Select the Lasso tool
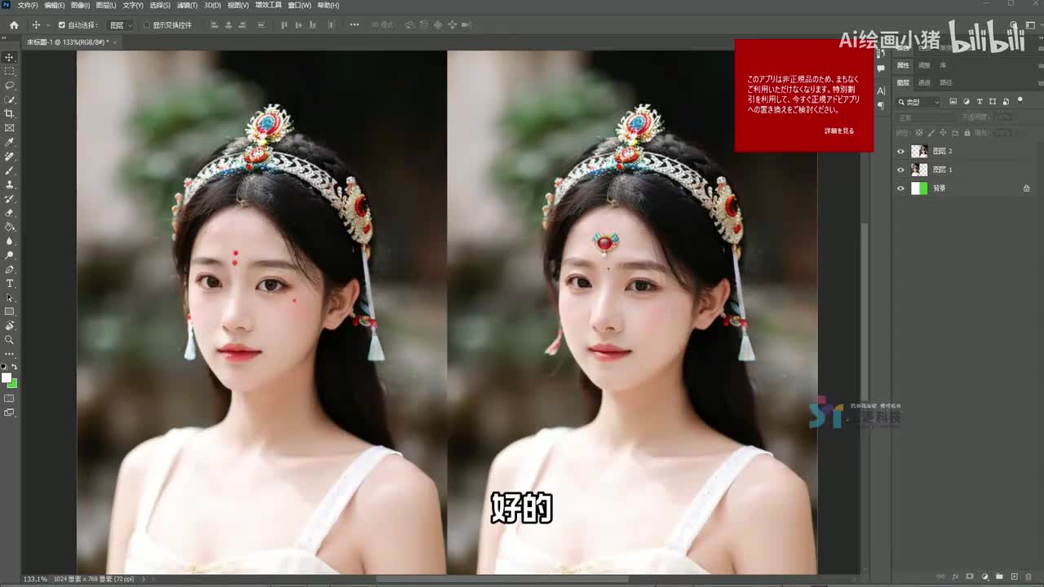The width and height of the screenshot is (1044, 587). pos(10,86)
